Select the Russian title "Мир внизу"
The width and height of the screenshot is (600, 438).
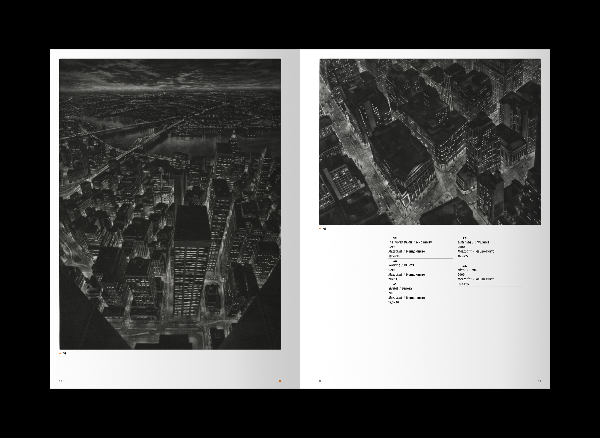[x=424, y=242]
